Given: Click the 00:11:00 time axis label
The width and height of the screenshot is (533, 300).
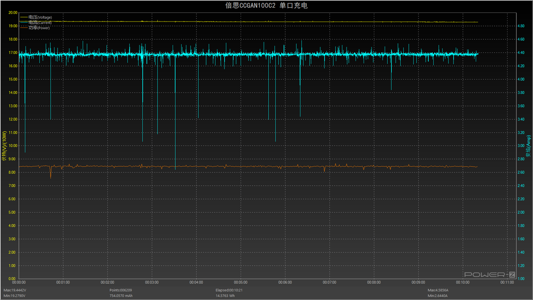Looking at the screenshot, I should click(x=507, y=282).
